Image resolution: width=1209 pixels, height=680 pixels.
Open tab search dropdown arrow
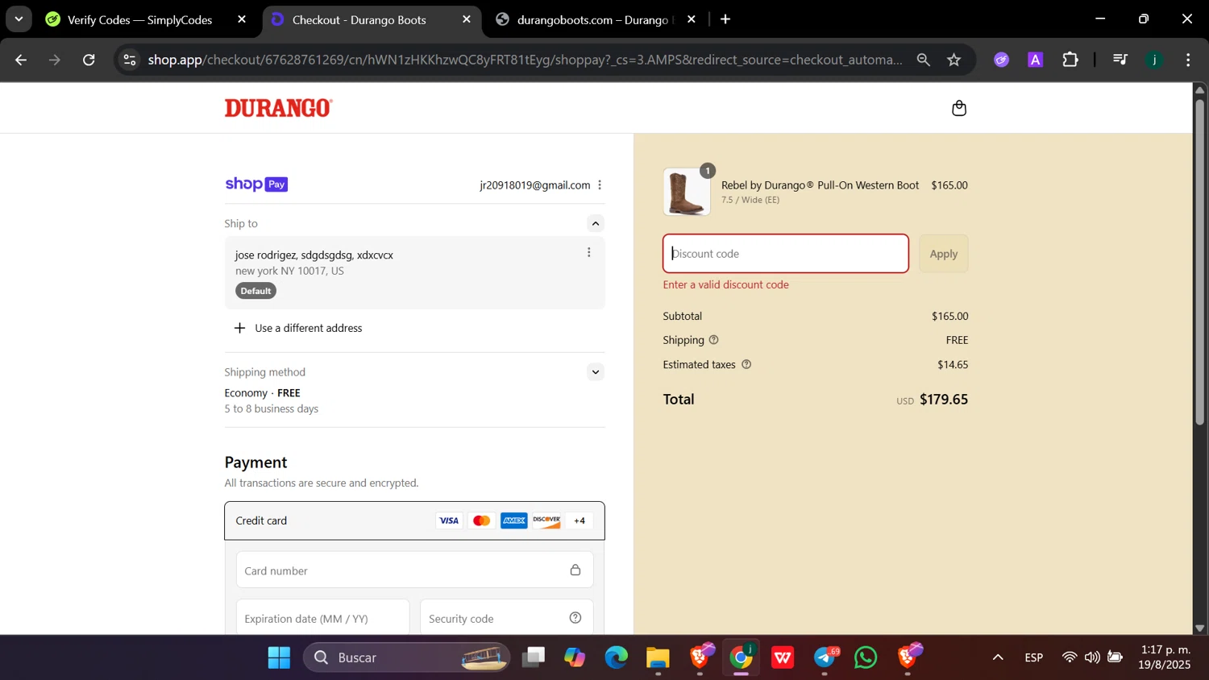(19, 19)
